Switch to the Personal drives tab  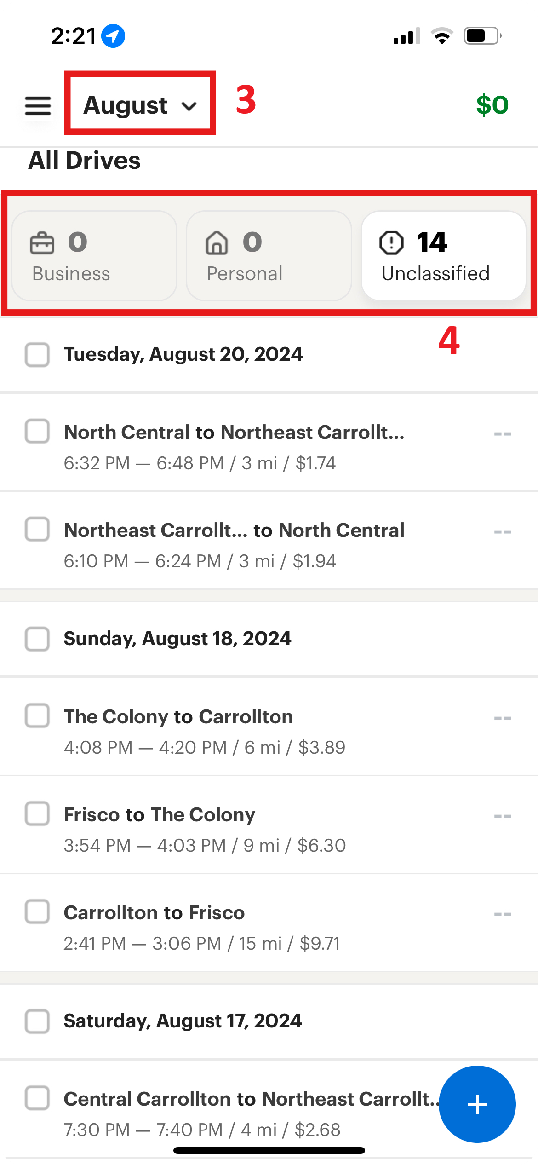[269, 256]
